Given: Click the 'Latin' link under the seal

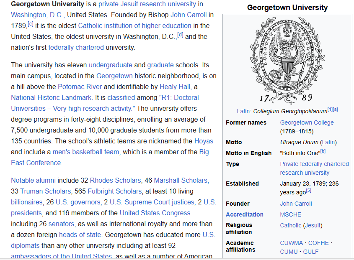Looking at the screenshot, I should coord(243,111).
